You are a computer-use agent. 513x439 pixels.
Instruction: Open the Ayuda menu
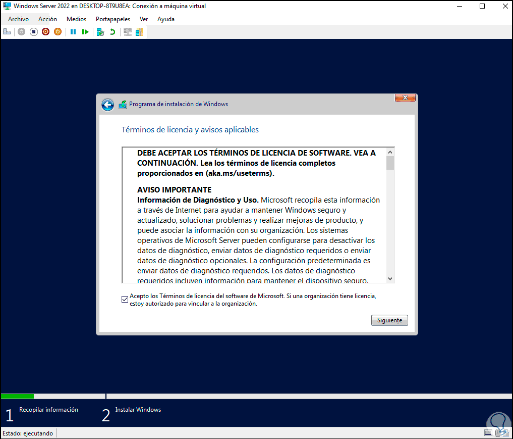[x=166, y=19]
